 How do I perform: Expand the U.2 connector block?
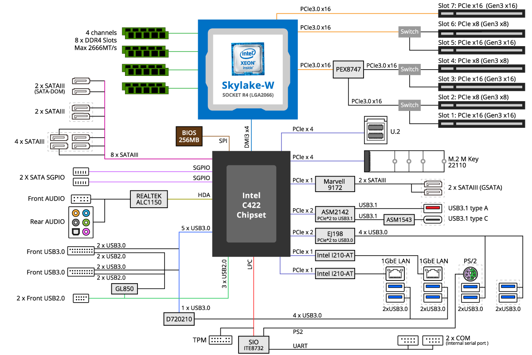click(x=375, y=131)
